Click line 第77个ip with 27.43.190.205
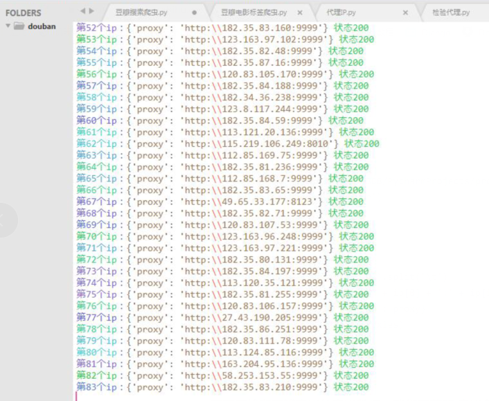This screenshot has height=401, width=489. tap(222, 317)
